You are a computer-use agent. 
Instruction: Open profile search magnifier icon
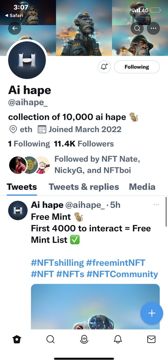[x=137, y=28]
